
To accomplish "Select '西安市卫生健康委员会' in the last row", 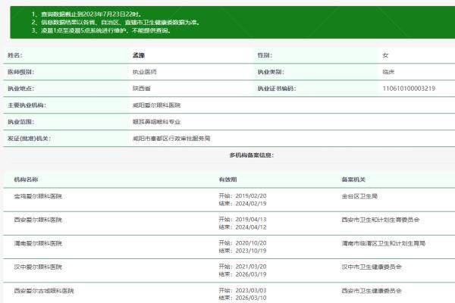I will click(x=372, y=291).
